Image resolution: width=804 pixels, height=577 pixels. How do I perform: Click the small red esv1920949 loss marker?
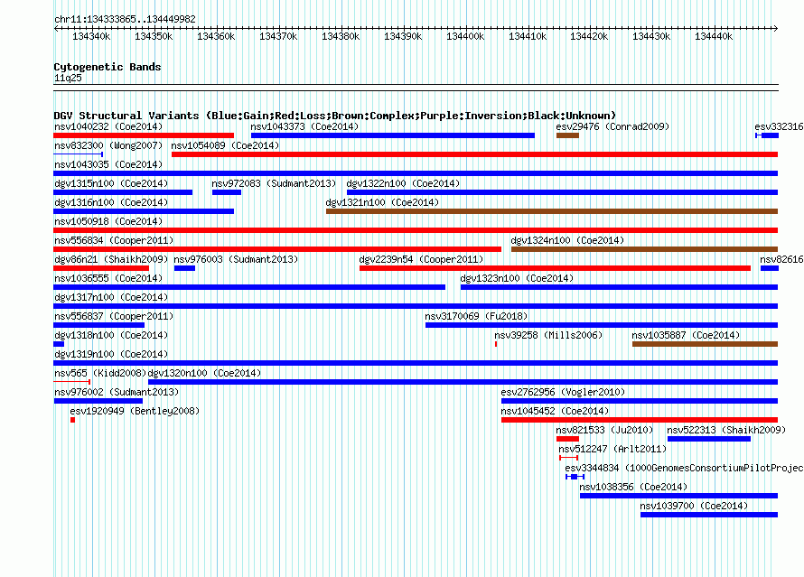(x=73, y=420)
